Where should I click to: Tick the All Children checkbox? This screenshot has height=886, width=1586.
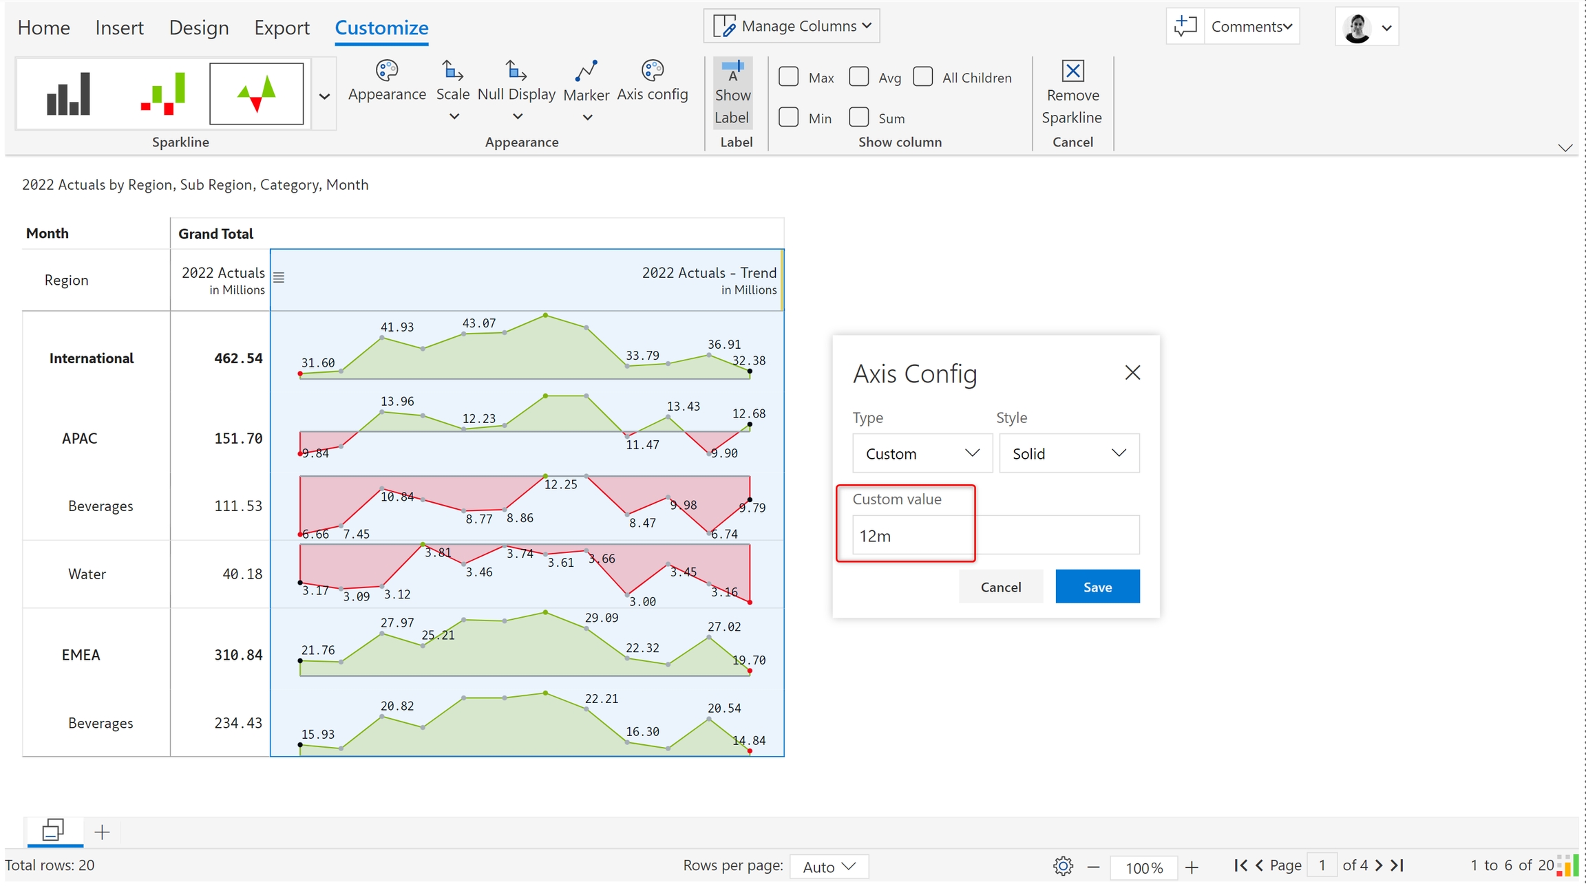tap(922, 76)
